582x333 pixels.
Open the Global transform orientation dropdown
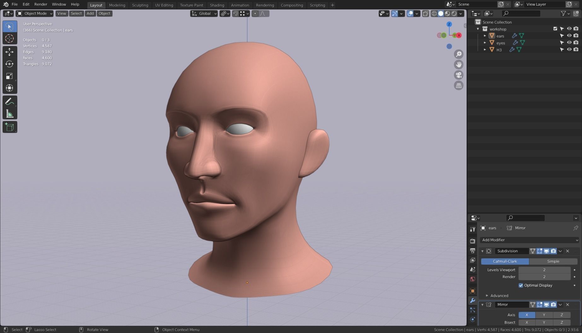click(x=204, y=14)
